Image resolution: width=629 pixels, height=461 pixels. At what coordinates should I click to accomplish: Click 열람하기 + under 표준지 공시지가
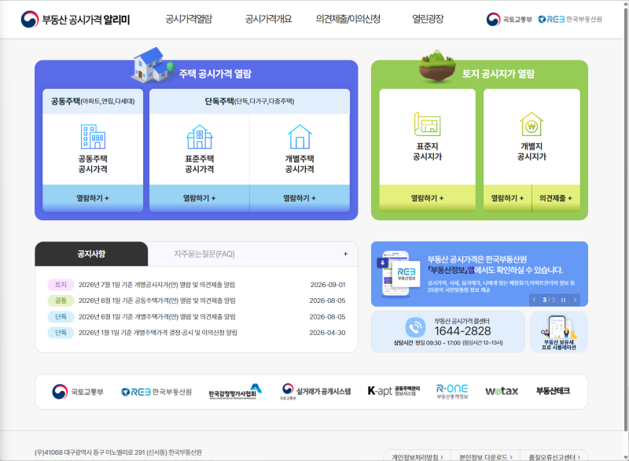pos(427,197)
